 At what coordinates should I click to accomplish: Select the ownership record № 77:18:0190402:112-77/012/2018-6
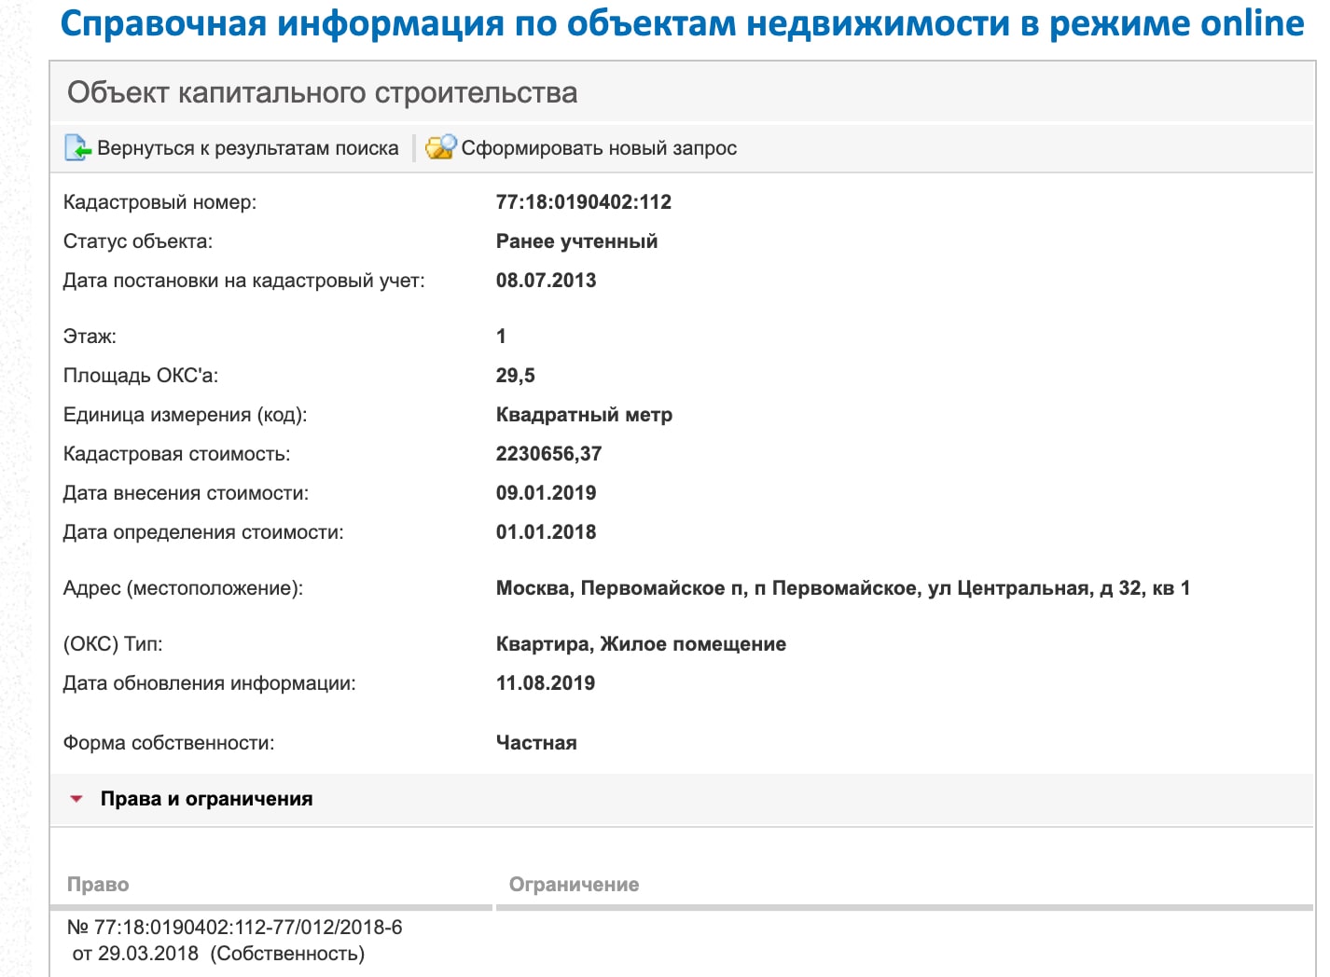234,928
